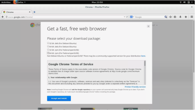
Task: Open the Downloads arrow icon
Action: click(180, 17)
